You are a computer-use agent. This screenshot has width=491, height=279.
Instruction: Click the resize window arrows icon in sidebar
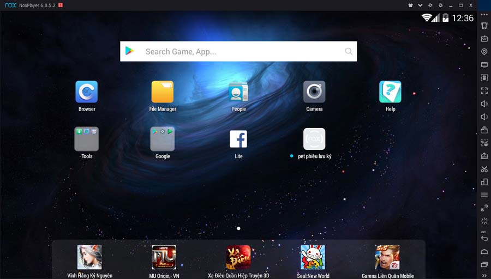coord(484,208)
